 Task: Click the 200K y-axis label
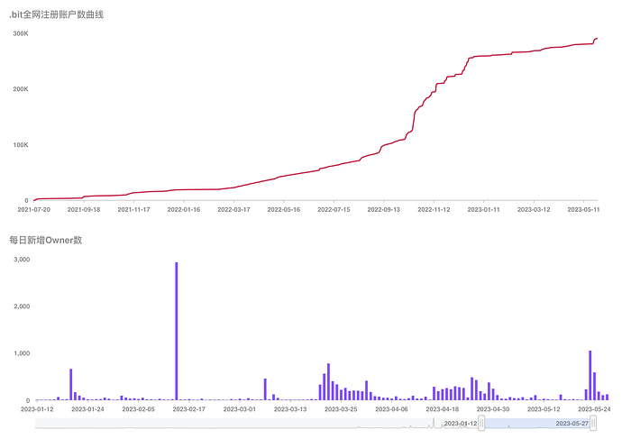21,89
